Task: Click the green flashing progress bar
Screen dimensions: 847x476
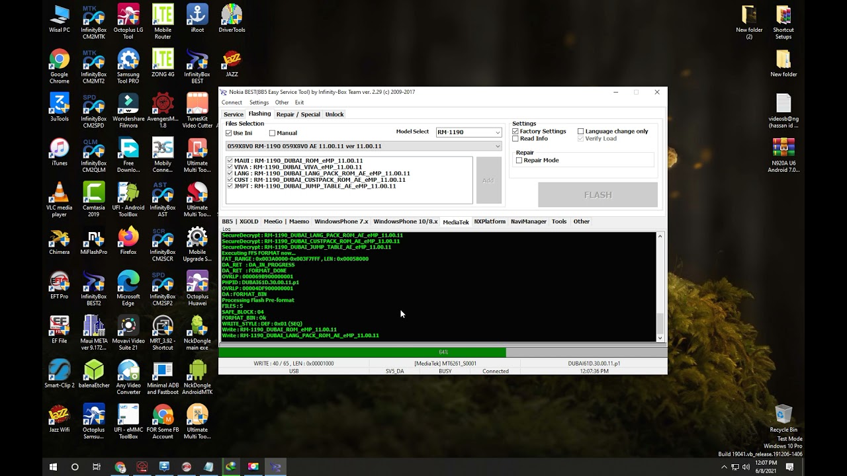Action: (x=443, y=352)
